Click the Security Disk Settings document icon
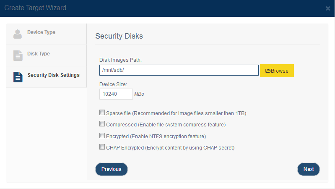This screenshot has width=335, height=189. (18, 77)
